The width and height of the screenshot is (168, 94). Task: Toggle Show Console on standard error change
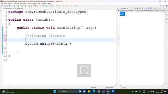[x=150, y=8]
